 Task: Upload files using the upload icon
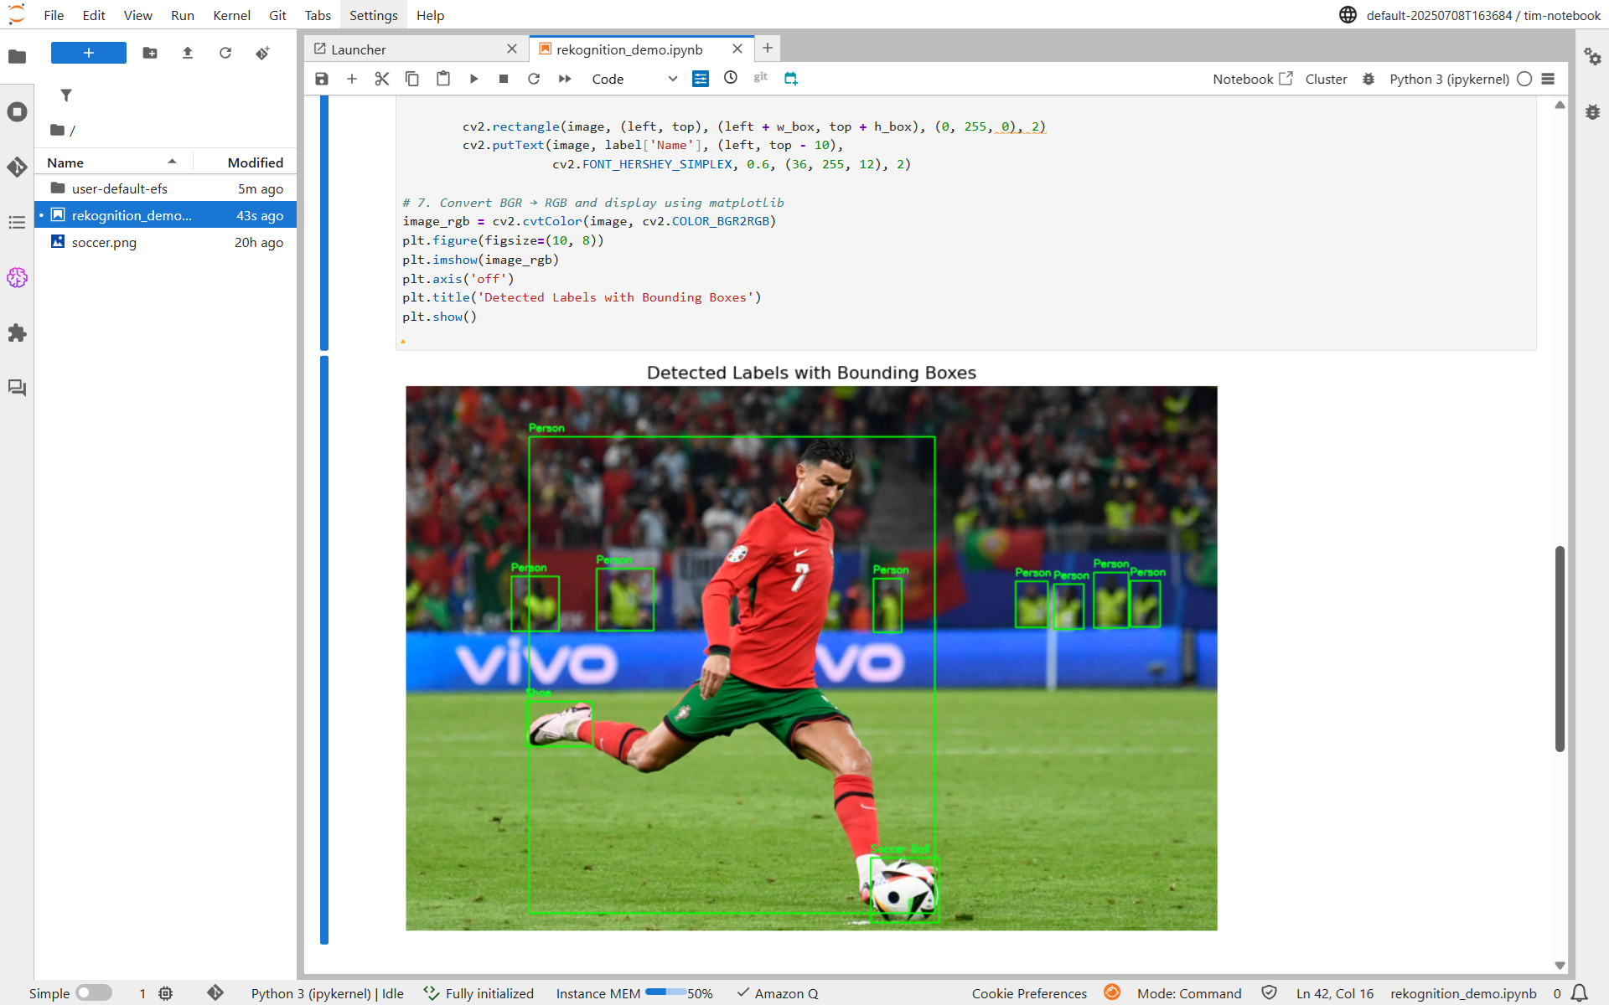[188, 53]
